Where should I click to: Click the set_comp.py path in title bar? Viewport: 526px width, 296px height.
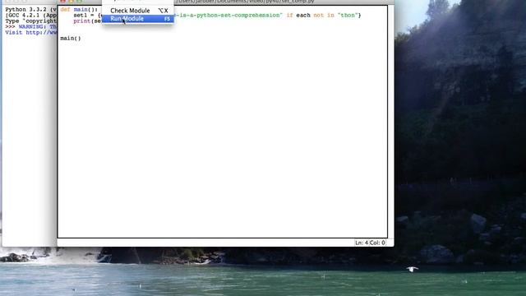click(x=246, y=2)
